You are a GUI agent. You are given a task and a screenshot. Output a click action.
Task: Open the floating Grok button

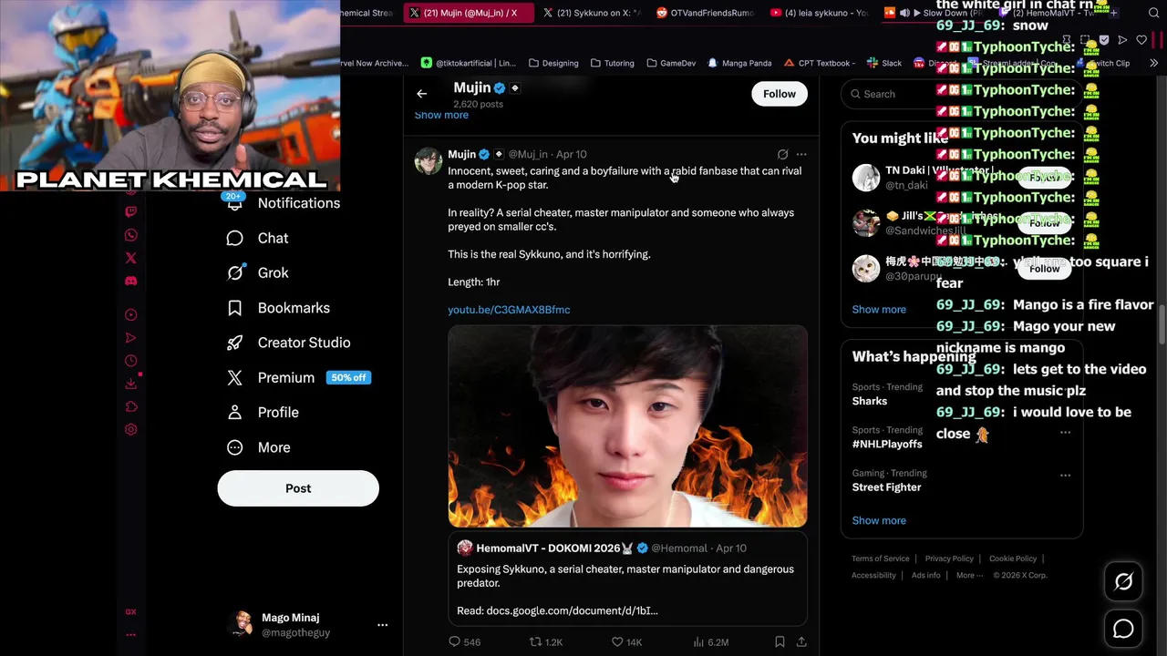(1123, 581)
